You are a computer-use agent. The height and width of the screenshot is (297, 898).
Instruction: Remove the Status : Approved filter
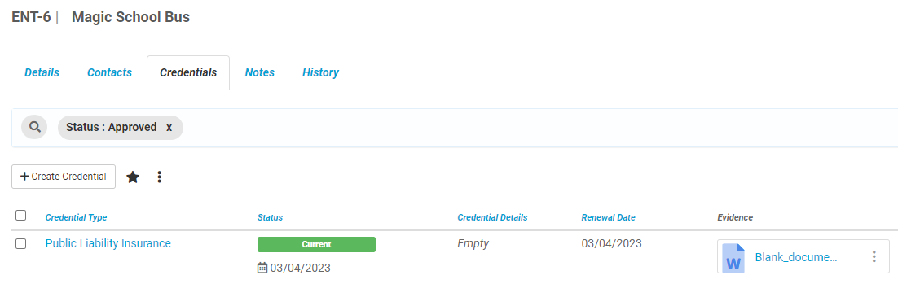pos(169,127)
